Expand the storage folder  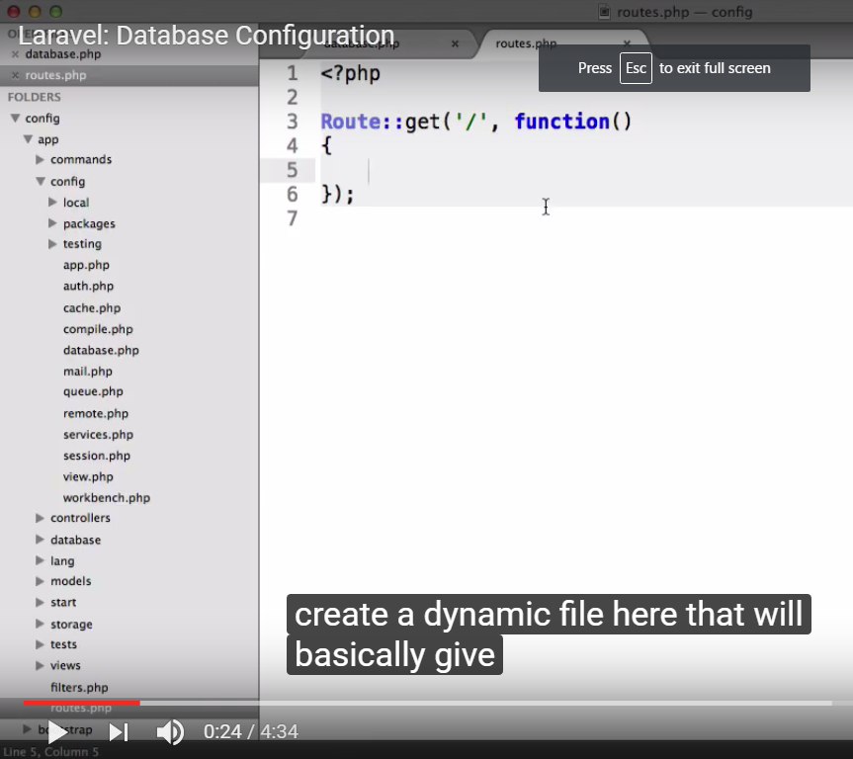(40, 624)
